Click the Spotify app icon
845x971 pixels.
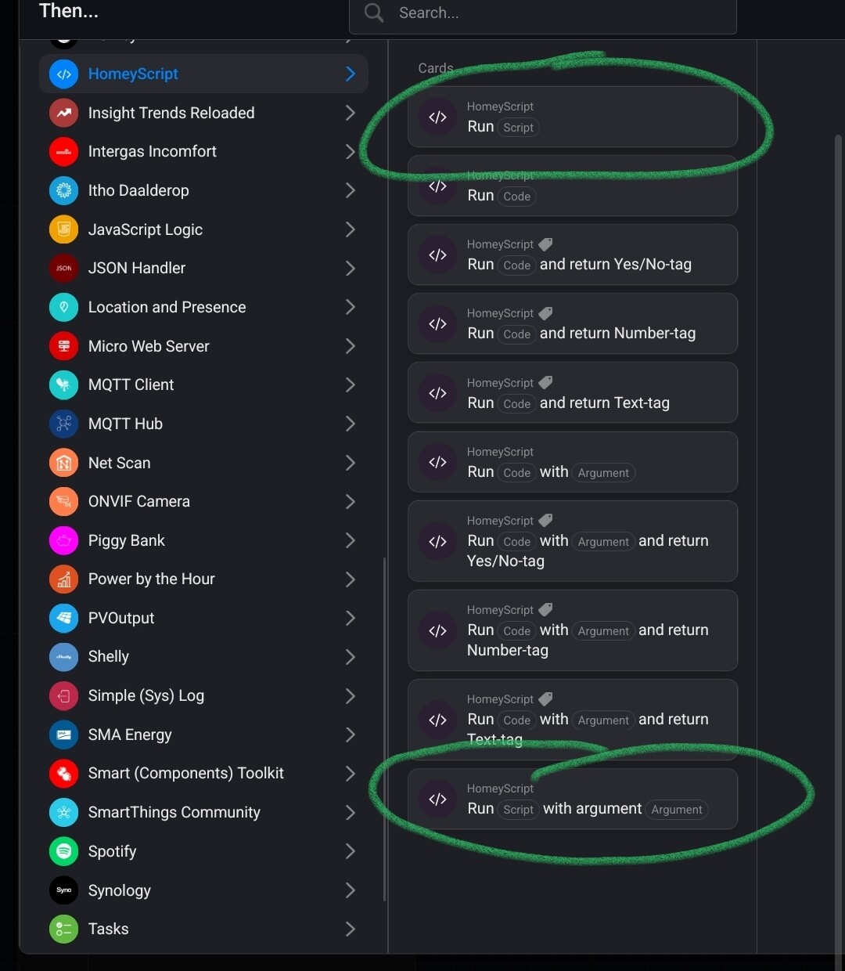click(x=63, y=851)
